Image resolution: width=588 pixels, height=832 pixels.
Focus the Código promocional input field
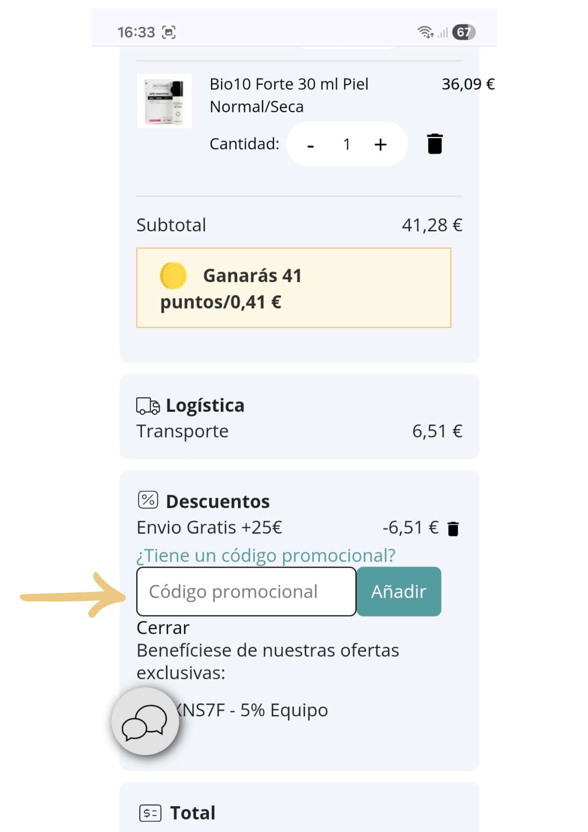click(x=246, y=591)
